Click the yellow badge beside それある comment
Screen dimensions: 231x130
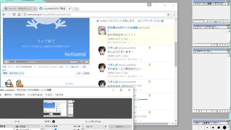(x=149, y=65)
